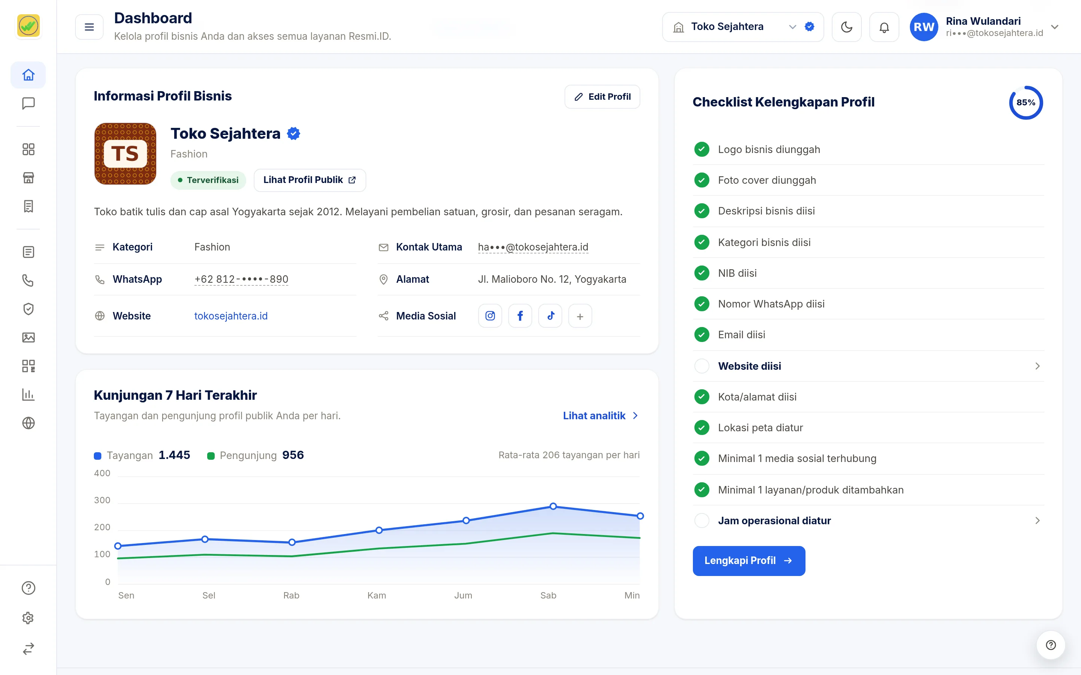Expand the Website diisi row chevron
The width and height of the screenshot is (1081, 675).
(1037, 366)
